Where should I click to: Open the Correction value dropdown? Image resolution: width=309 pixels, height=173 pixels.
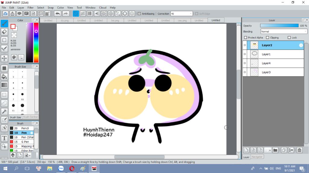pos(191,14)
